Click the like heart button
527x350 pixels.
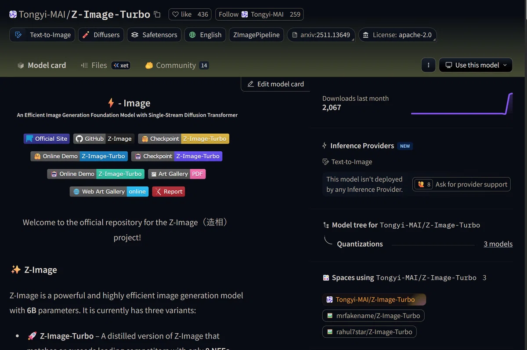182,15
